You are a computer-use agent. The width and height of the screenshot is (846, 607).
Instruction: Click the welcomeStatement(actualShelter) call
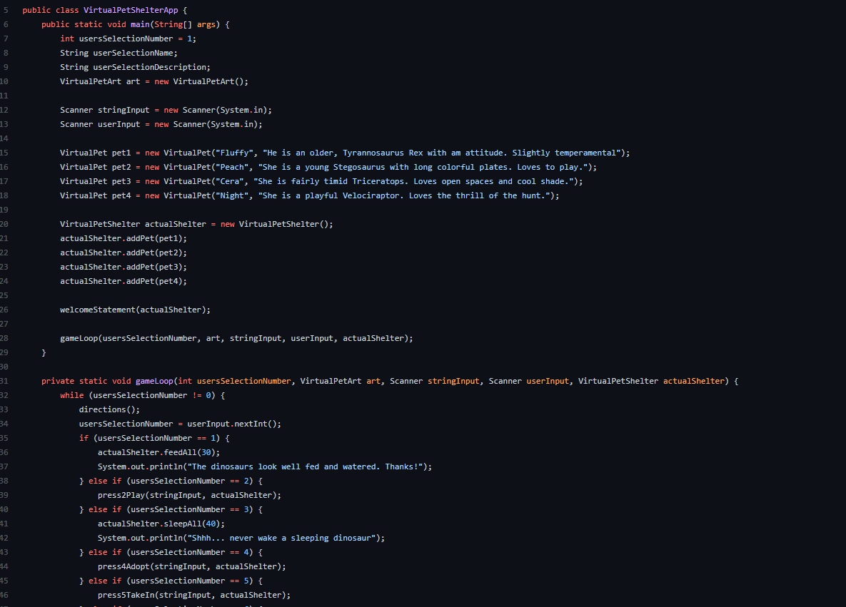136,310
